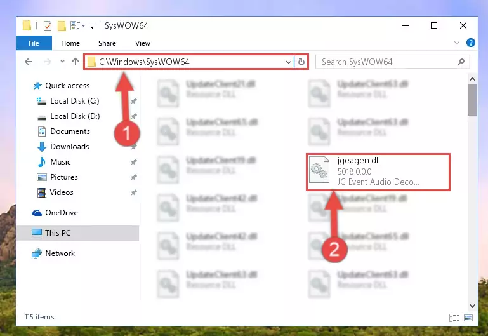This screenshot has height=336, width=488.
Task: Click the address bar path C:\Windows\SysWOW64
Action: point(144,62)
